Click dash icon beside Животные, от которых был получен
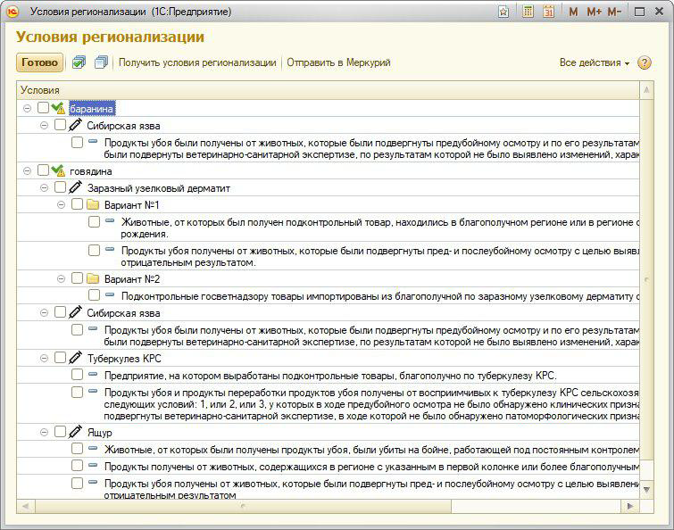Image resolution: width=674 pixels, height=530 pixels. [110, 220]
